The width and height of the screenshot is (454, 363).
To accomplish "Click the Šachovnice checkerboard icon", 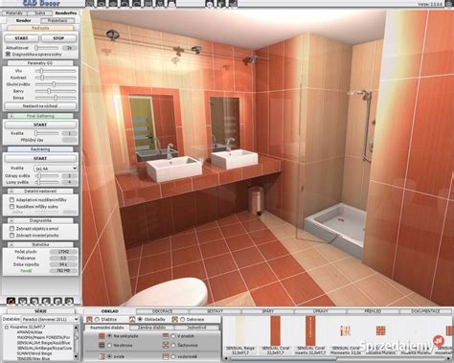I will coord(166,345).
